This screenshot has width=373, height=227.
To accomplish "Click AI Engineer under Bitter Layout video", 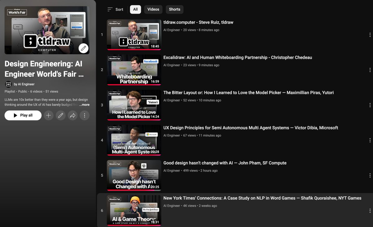I will tap(171, 100).
